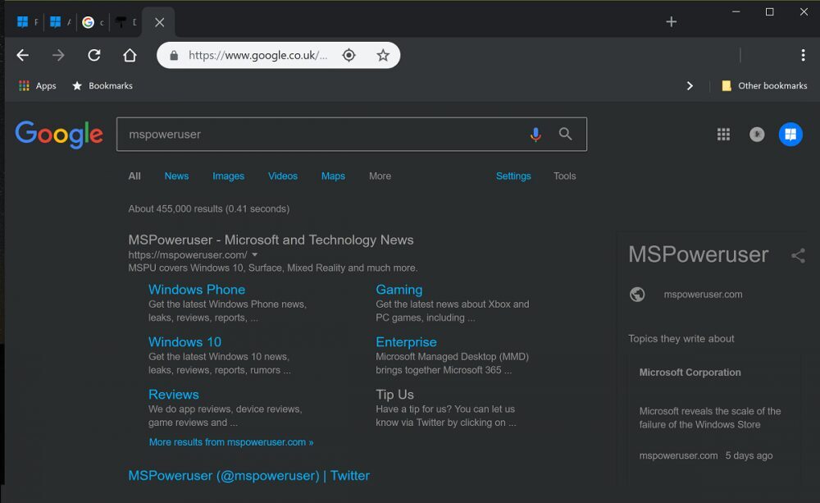Open the More search categories menu
The width and height of the screenshot is (820, 503).
[x=380, y=176]
